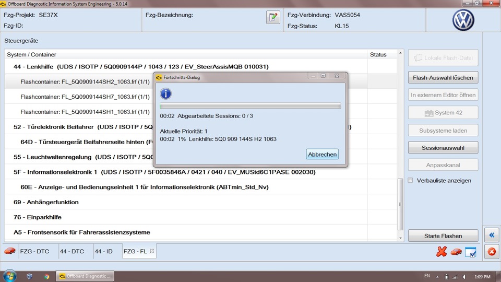Click the KL15 vehicle status value
The image size is (501, 282).
[x=341, y=26]
